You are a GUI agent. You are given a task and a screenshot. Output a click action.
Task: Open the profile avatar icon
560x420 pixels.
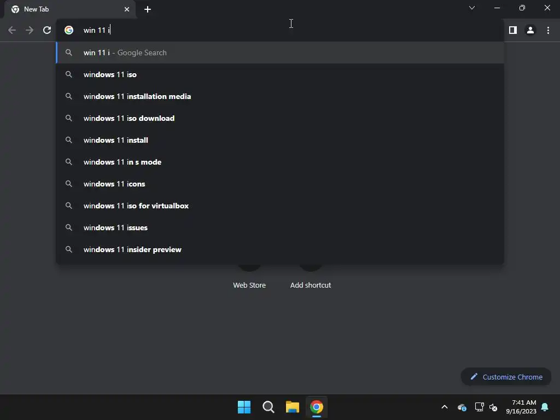[530, 31]
